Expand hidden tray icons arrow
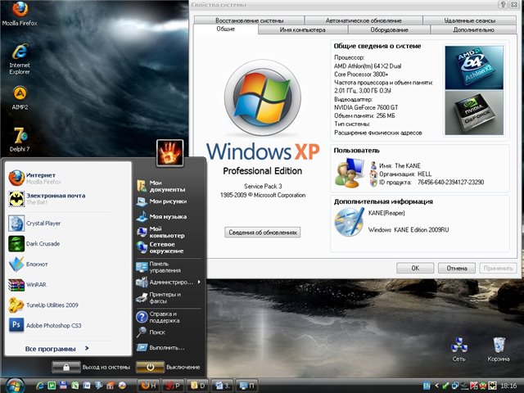 436,386
